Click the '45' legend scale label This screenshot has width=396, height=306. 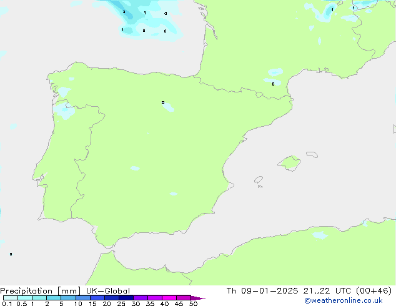click(x=179, y=304)
